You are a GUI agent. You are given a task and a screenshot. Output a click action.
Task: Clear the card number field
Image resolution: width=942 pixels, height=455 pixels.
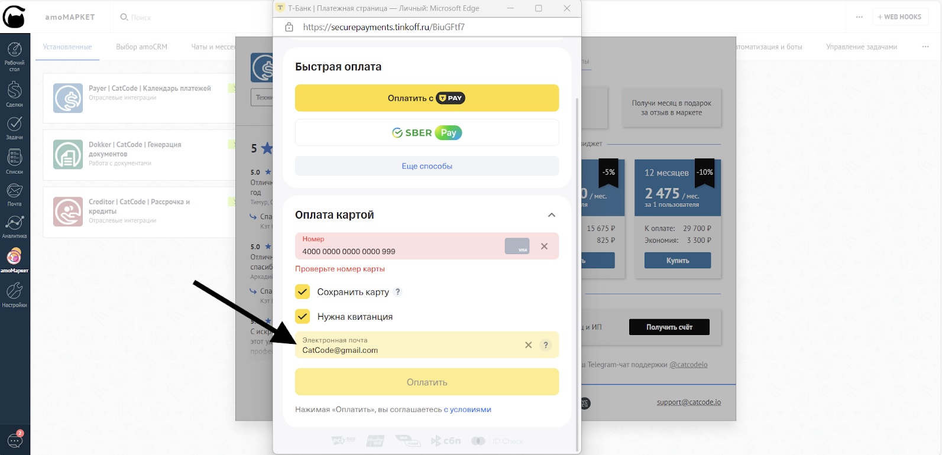544,246
